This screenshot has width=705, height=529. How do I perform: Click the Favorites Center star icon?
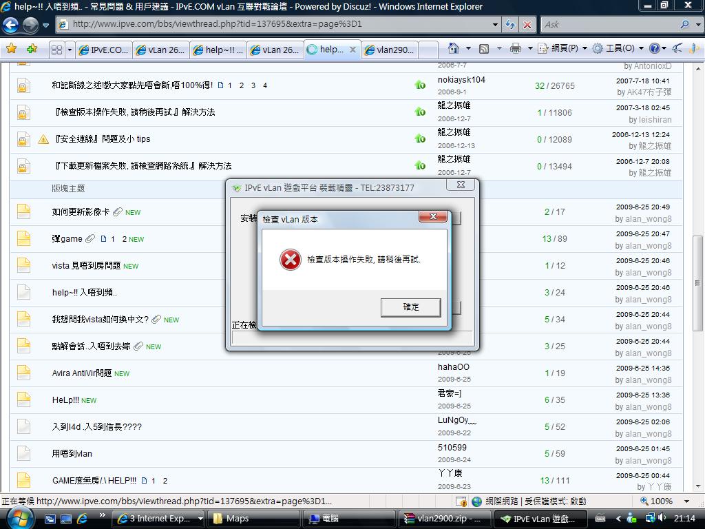(x=11, y=49)
